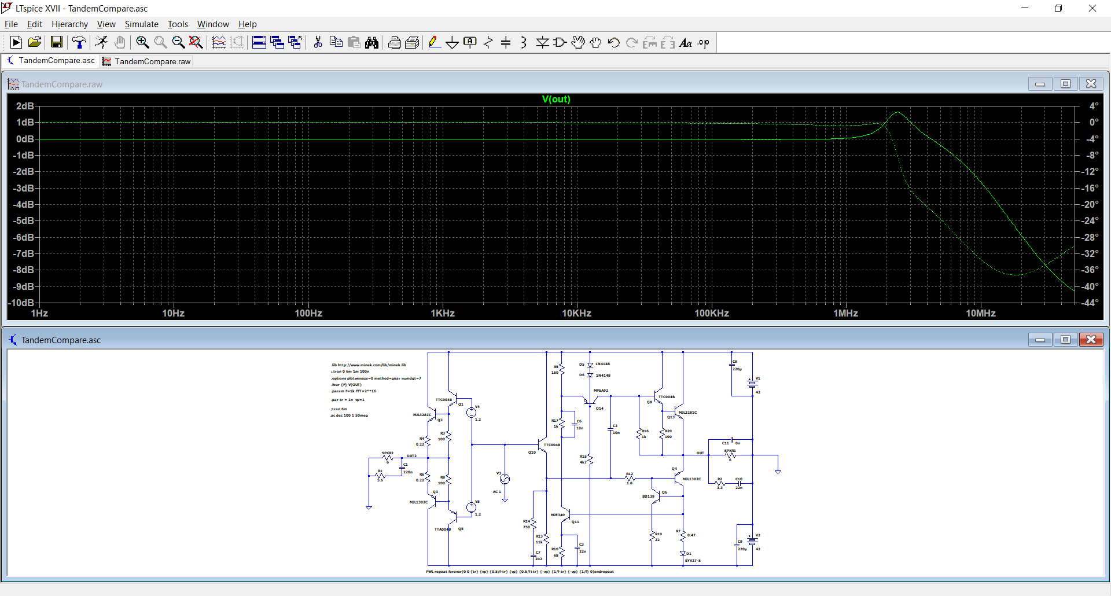Open the Hierarchy menu
1111x596 pixels.
pyautogui.click(x=69, y=24)
